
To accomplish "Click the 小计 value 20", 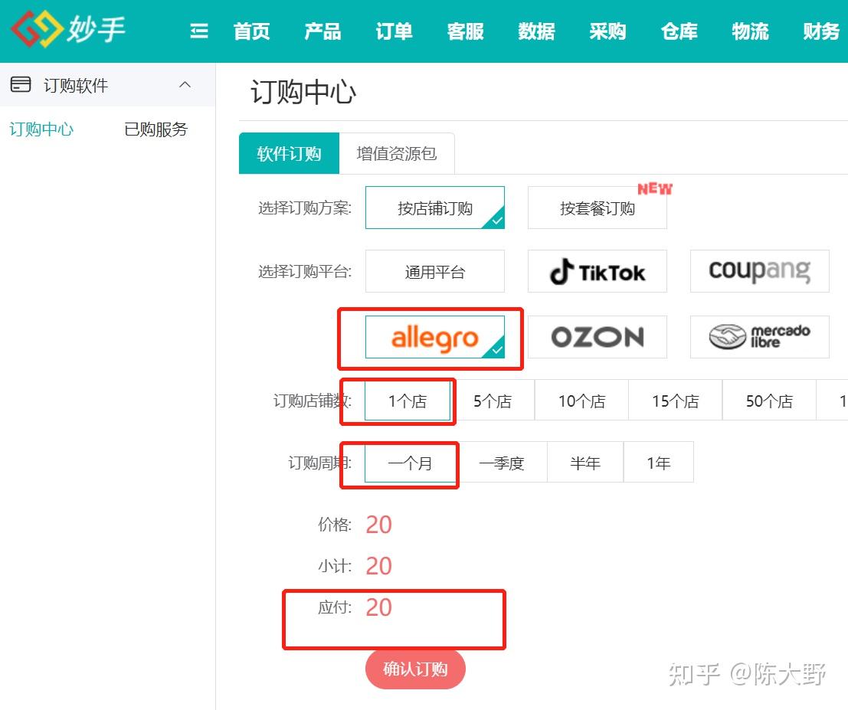I will point(378,565).
